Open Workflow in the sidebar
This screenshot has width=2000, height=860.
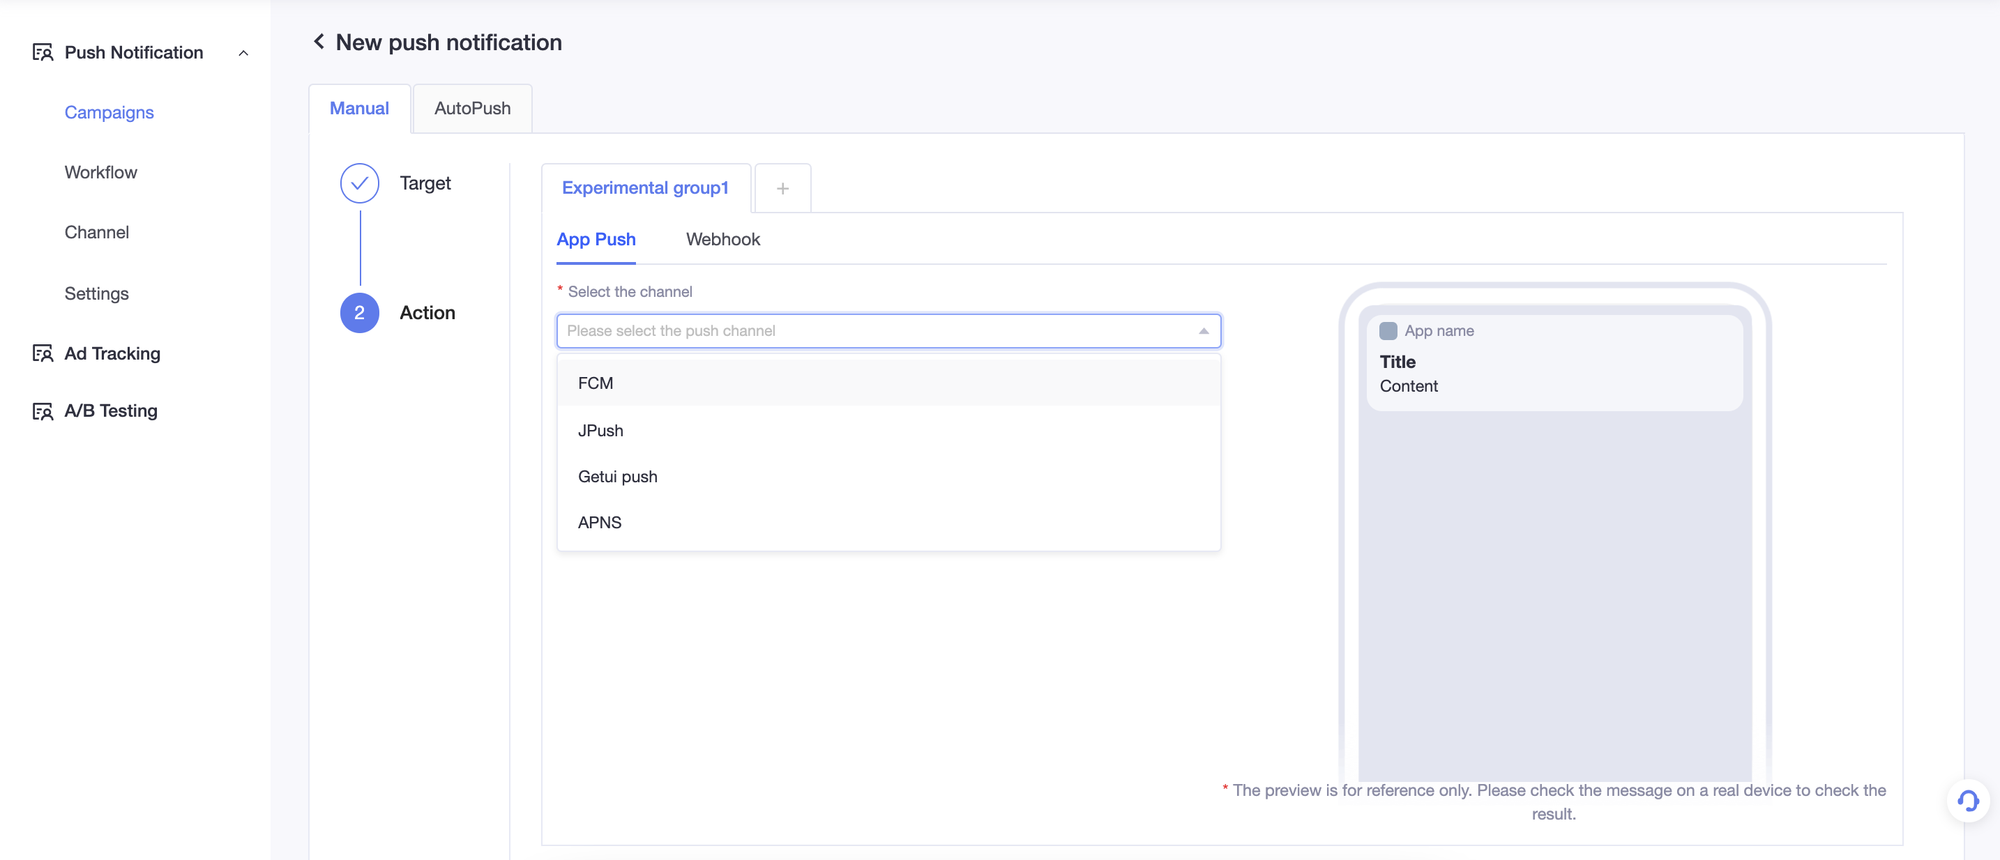point(100,171)
